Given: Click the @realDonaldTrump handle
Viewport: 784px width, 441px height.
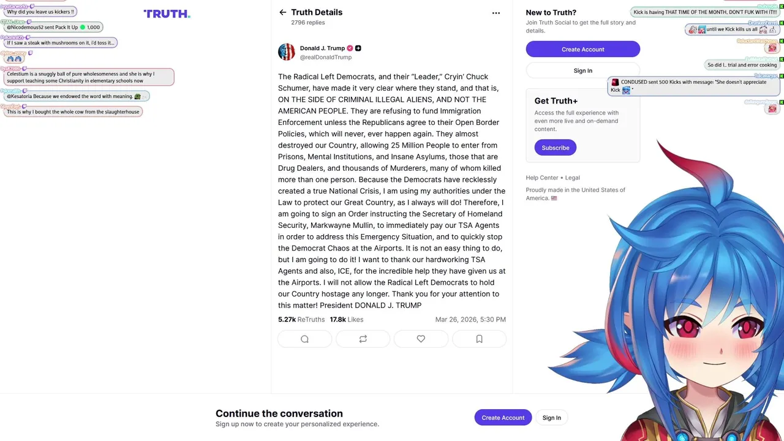Looking at the screenshot, I should point(325,58).
